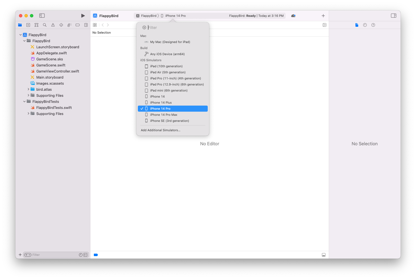This screenshot has width=416, height=279.
Task: Open GameScene.swift file
Action: 48,65
